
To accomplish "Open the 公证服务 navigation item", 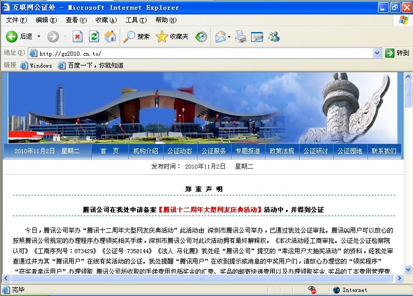I will click(x=214, y=151).
